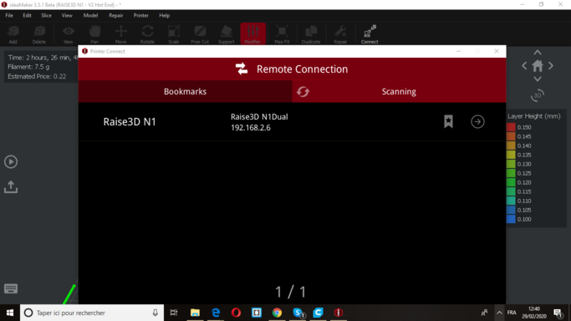Refresh the printer scanning list
Viewport: 571px width, 321px height.
click(x=303, y=92)
